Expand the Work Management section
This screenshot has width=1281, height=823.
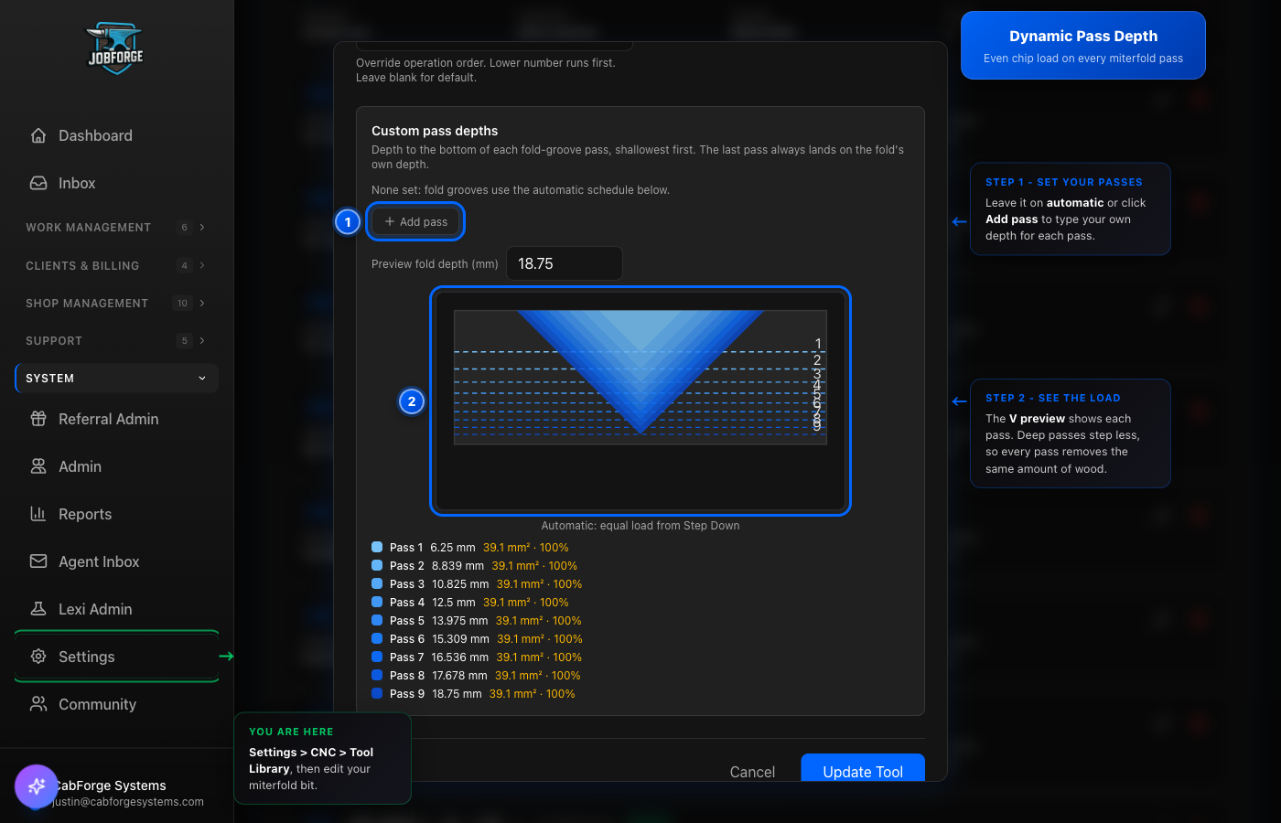[x=116, y=227]
